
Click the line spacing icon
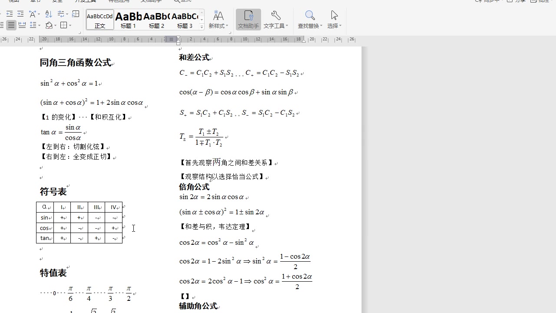(33, 26)
